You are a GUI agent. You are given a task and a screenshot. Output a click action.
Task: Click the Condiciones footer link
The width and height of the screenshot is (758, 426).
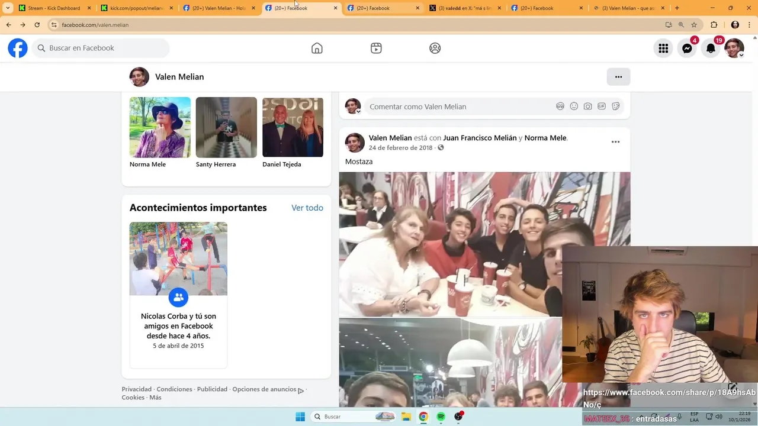[174, 389]
